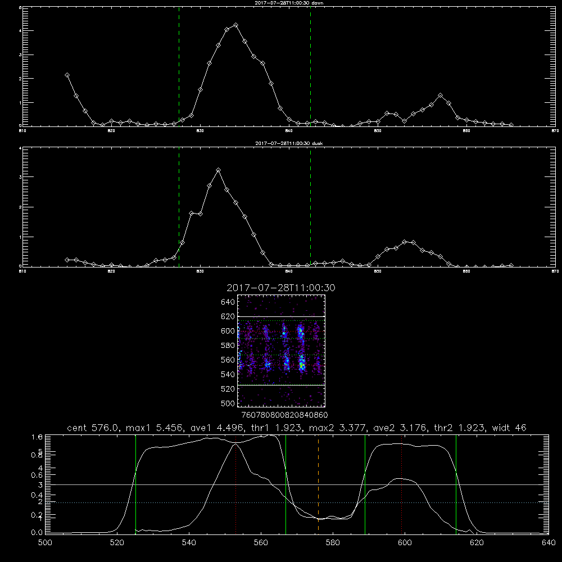Click the green vertical line near 589 in bottom plot
562x562 pixels.
coord(365,484)
